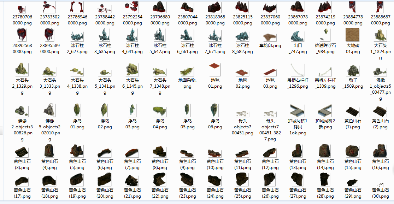Select the 黄色山石(4).png carved stone thumbnail

pos(50,151)
